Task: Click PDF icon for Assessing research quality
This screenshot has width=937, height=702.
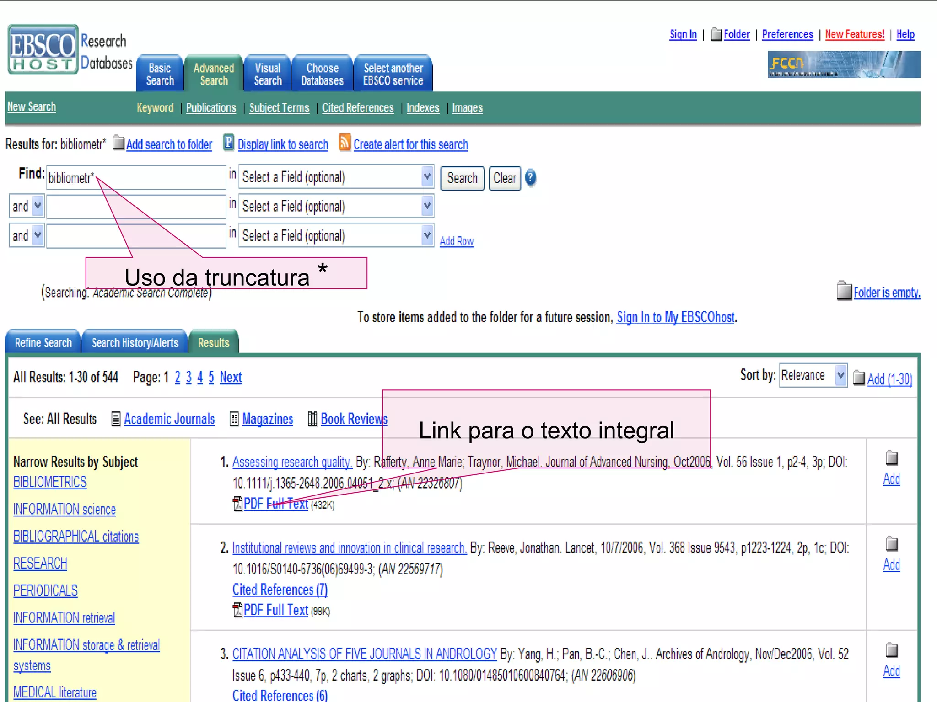Action: [237, 504]
